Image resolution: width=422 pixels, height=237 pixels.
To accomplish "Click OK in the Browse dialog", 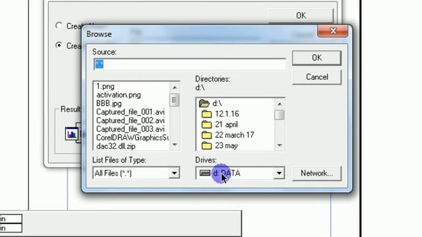I will coord(316,58).
